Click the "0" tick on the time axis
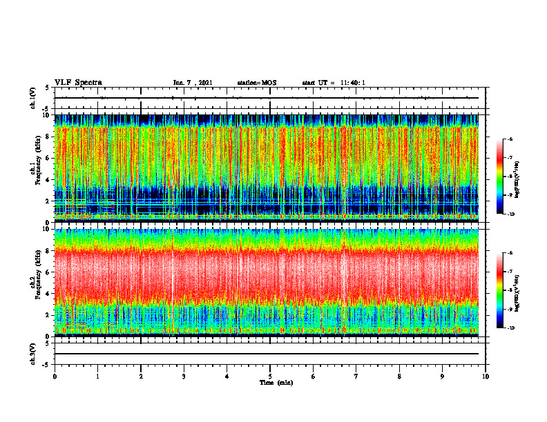Image resolution: width=547 pixels, height=422 pixels. [x=55, y=376]
